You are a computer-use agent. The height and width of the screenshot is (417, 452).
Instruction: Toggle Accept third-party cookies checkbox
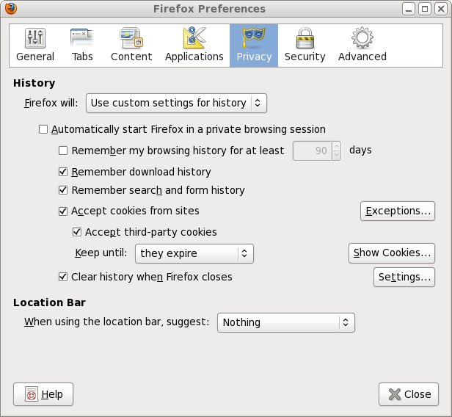click(x=77, y=232)
